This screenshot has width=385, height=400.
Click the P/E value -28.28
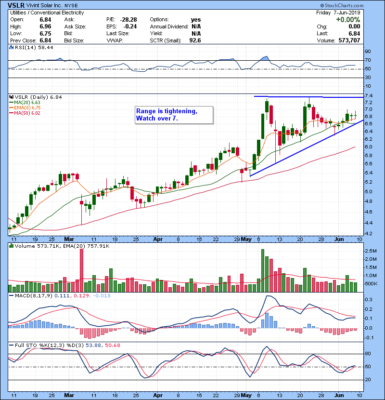128,20
